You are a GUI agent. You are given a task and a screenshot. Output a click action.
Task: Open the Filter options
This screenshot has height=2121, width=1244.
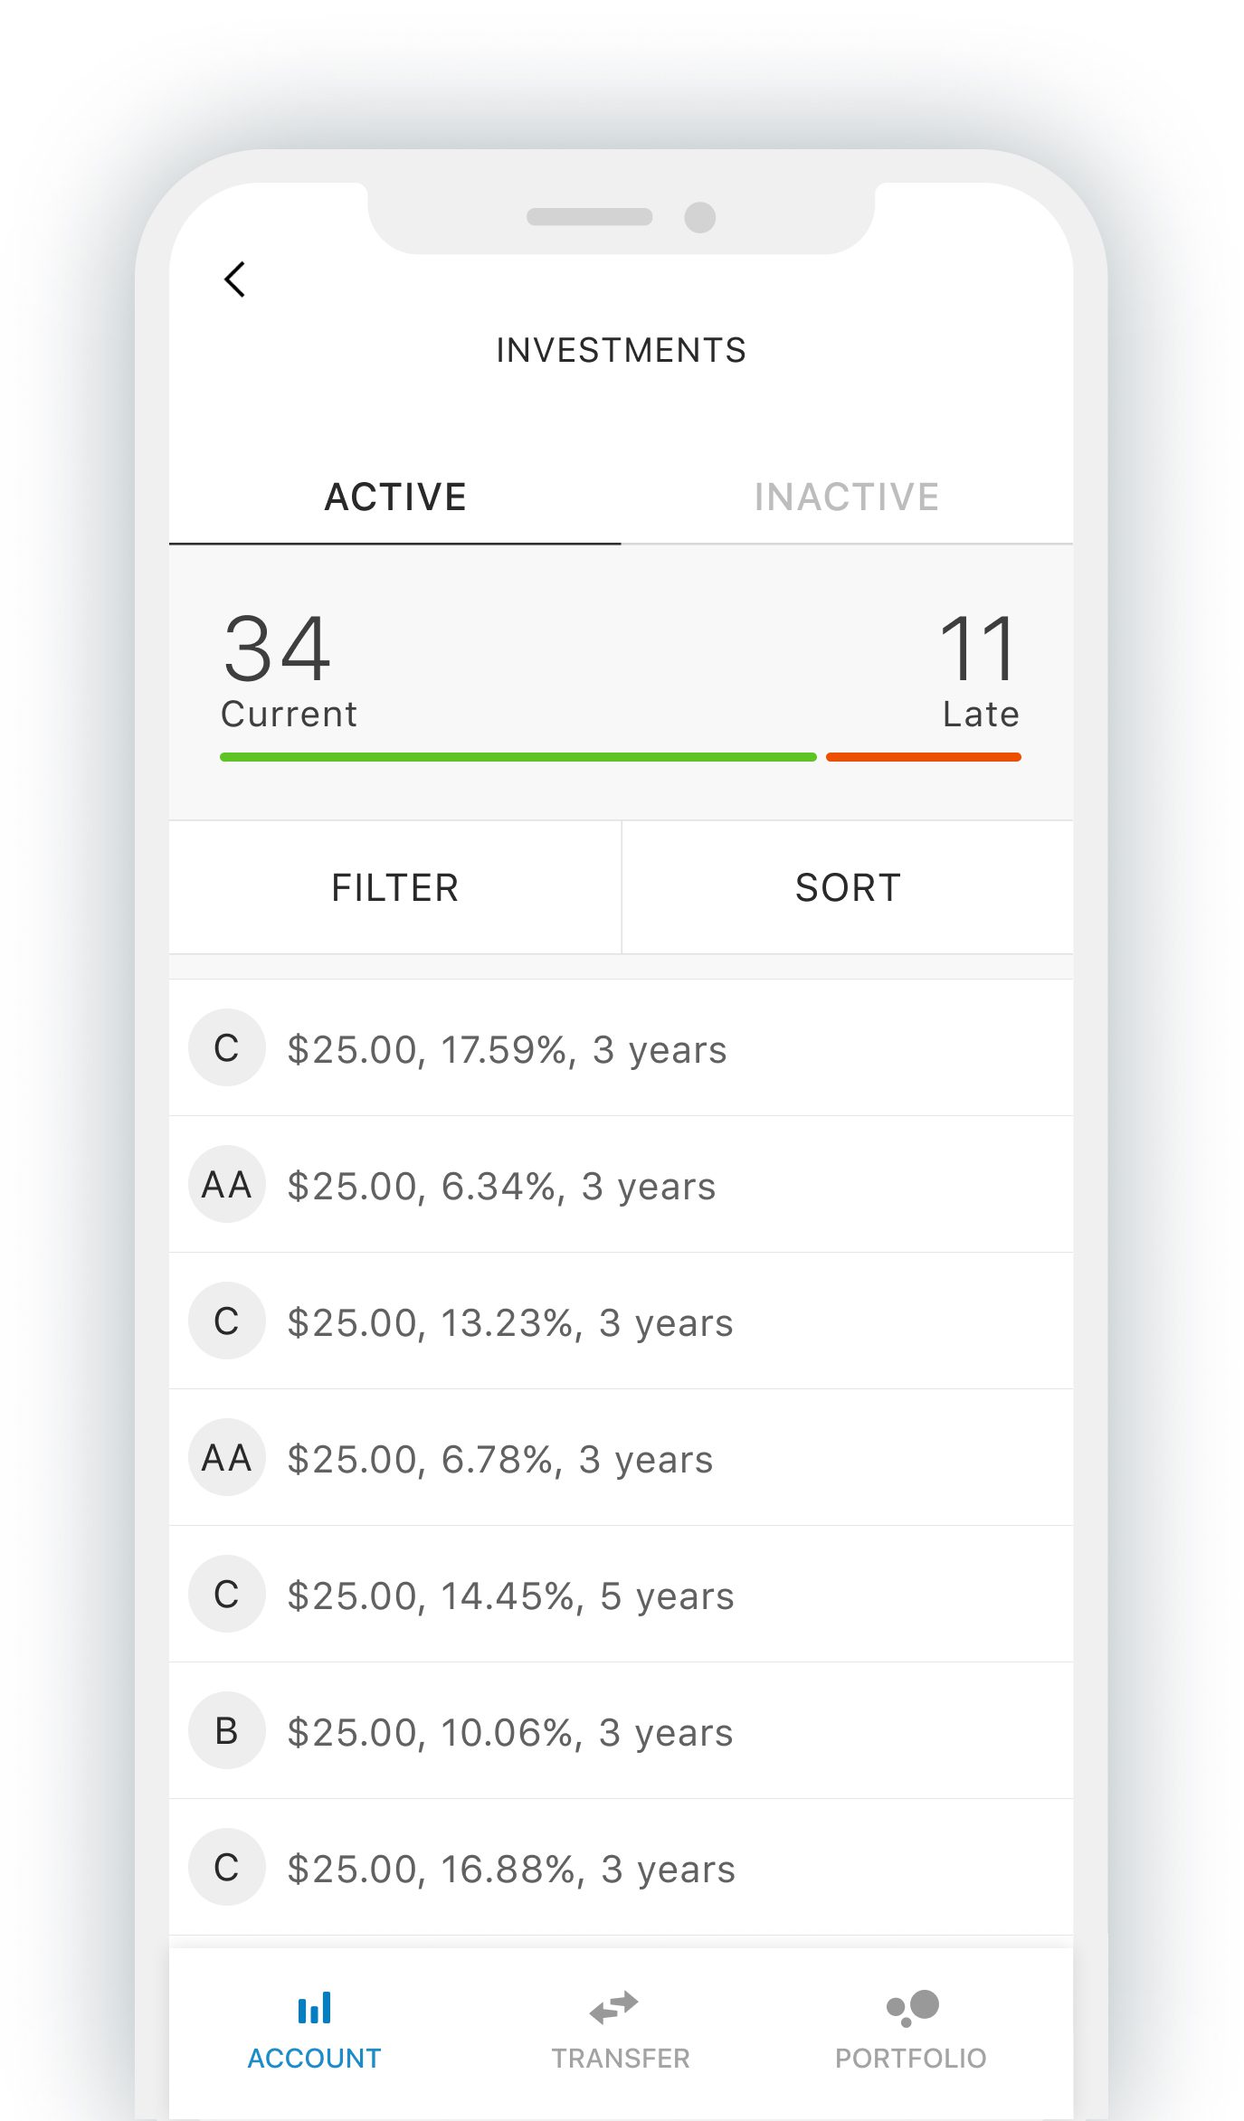[x=395, y=887]
